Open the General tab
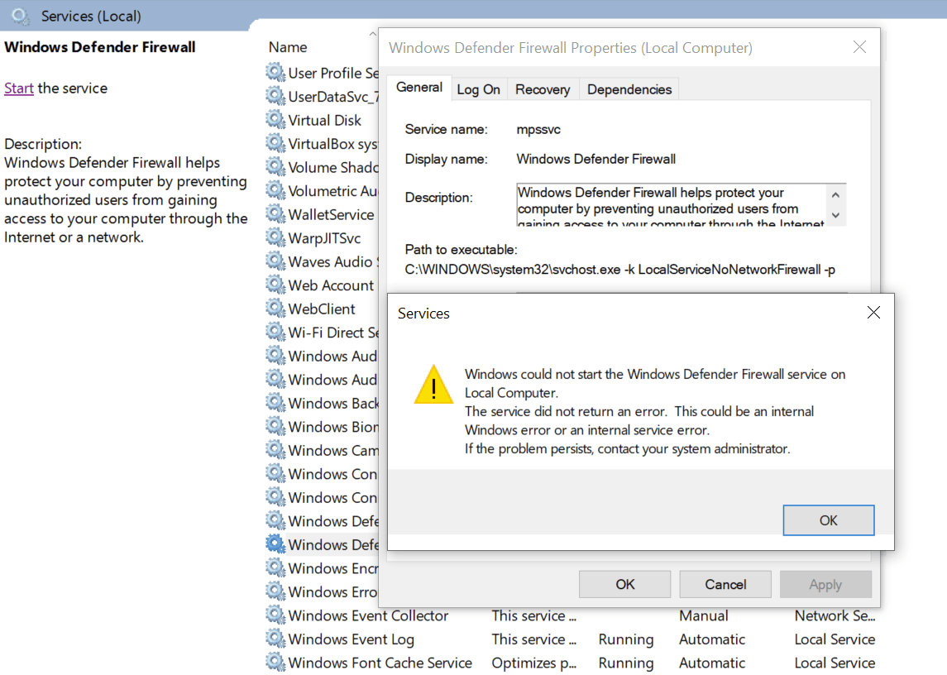Screen dimensions: 947x675 419,87
